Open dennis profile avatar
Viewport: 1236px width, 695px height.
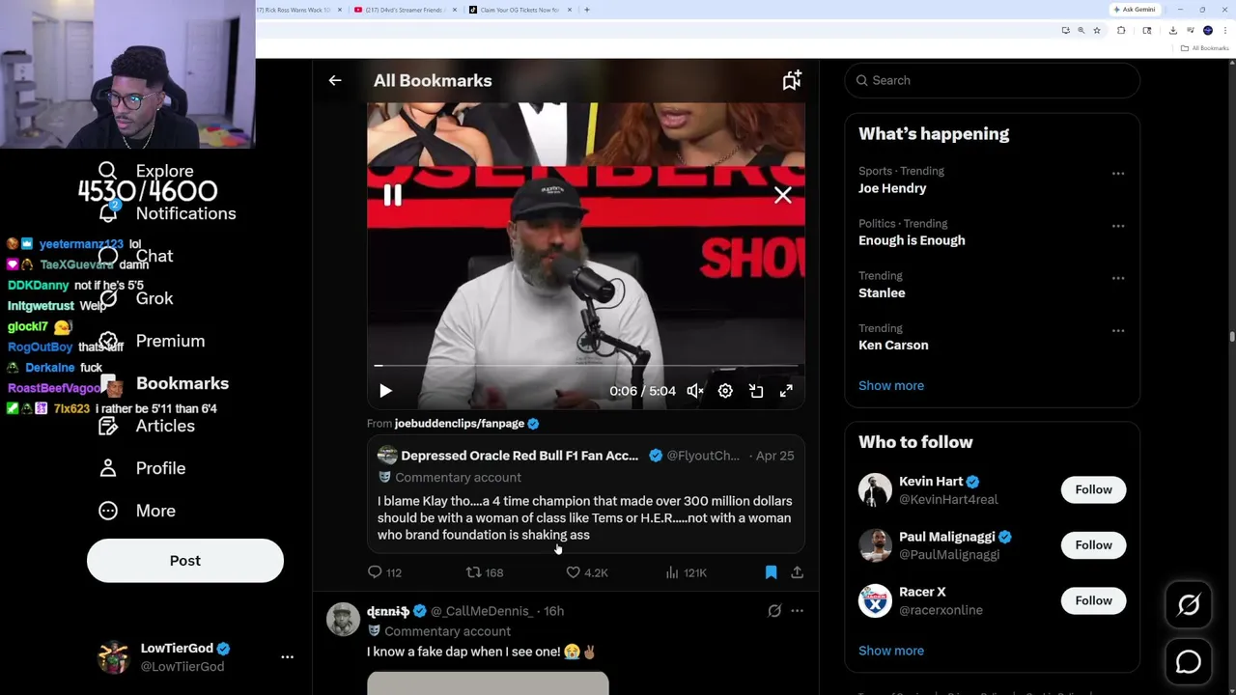[343, 619]
